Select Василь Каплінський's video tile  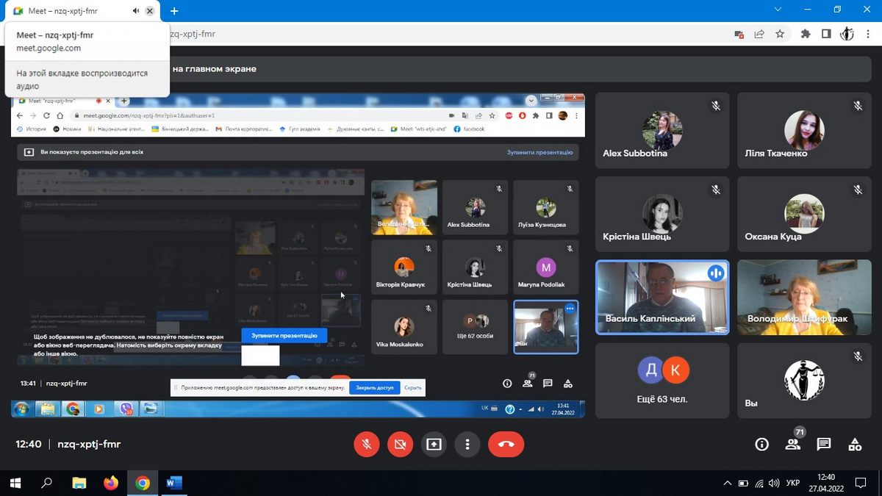[x=661, y=297]
